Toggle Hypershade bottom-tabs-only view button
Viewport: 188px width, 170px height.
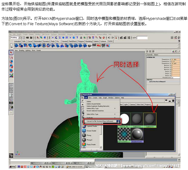(170, 101)
